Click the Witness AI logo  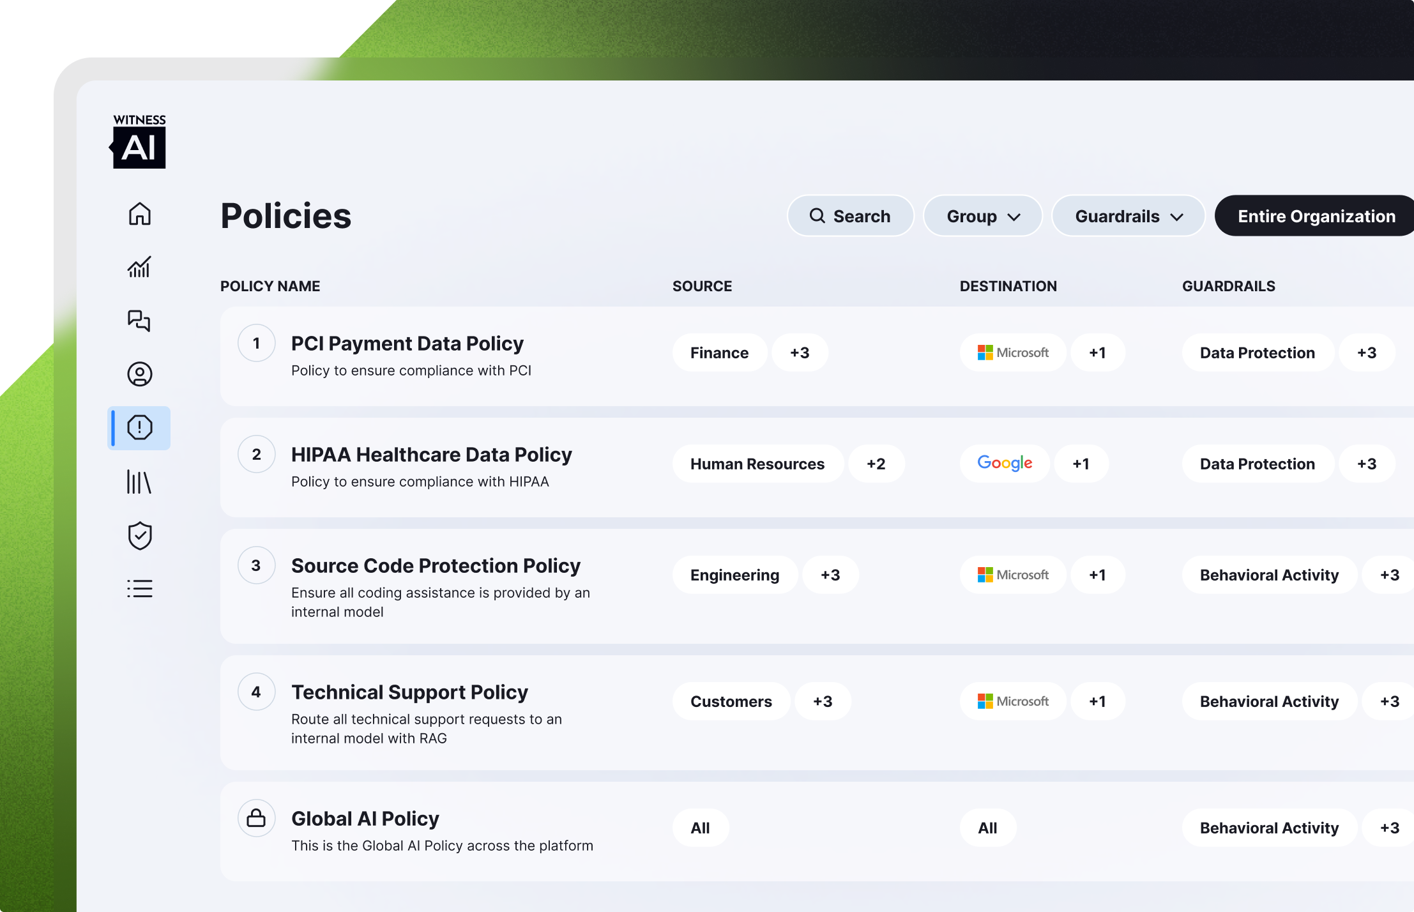tap(138, 141)
